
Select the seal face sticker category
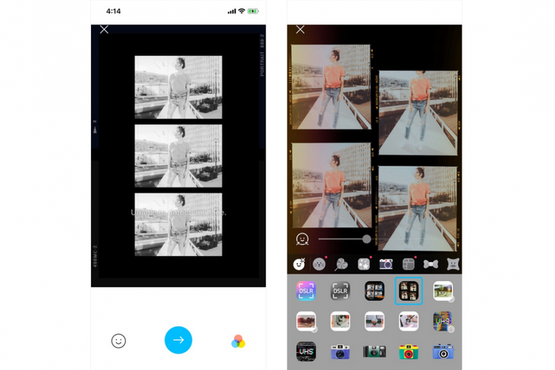(319, 264)
